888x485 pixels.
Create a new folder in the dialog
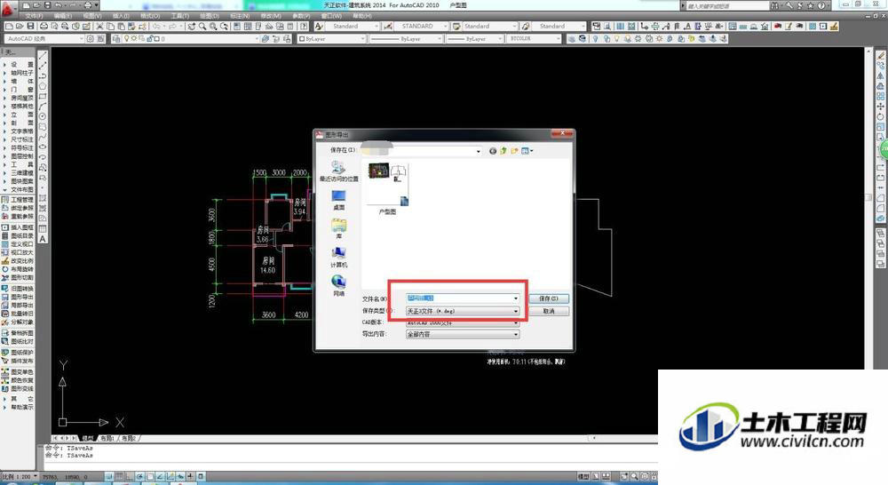tap(514, 151)
